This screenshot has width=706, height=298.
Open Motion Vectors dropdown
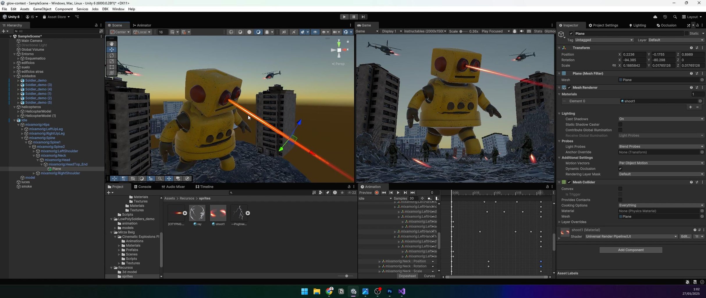pyautogui.click(x=661, y=163)
